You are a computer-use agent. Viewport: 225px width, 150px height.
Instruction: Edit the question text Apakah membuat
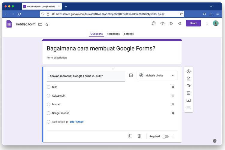86,76
